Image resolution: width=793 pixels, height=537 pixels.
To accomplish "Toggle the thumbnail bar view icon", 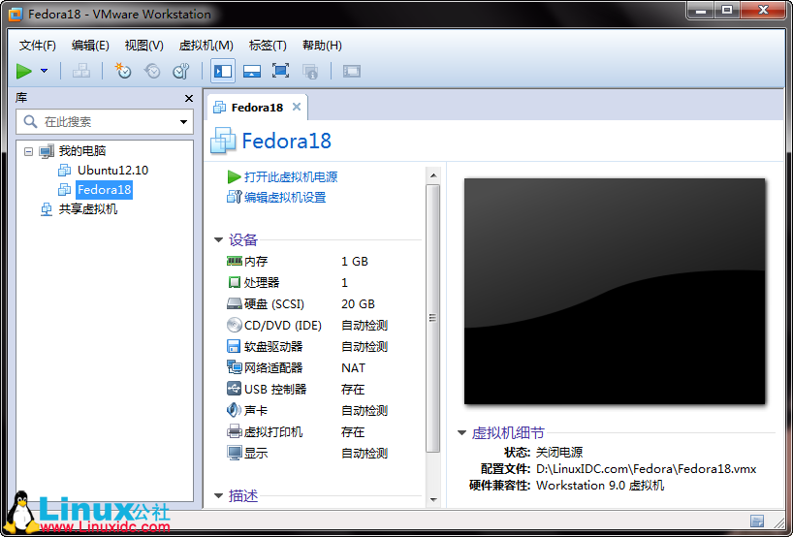I will 251,72.
